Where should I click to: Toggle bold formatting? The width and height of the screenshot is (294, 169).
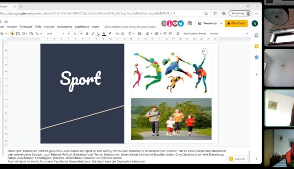(x=87, y=34)
